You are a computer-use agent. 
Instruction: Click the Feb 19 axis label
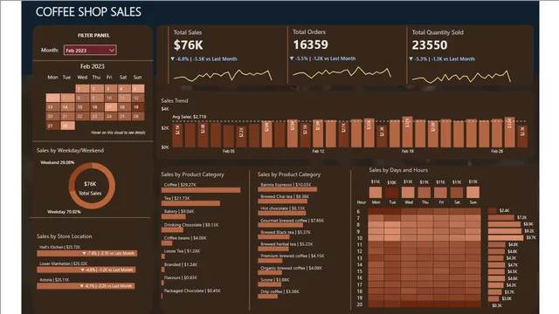click(x=408, y=151)
